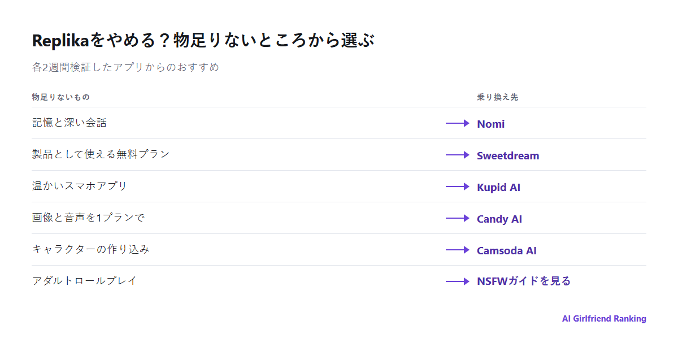Viewport: 678px width, 347px height.
Task: Select the Kupid AI link
Action: point(498,187)
